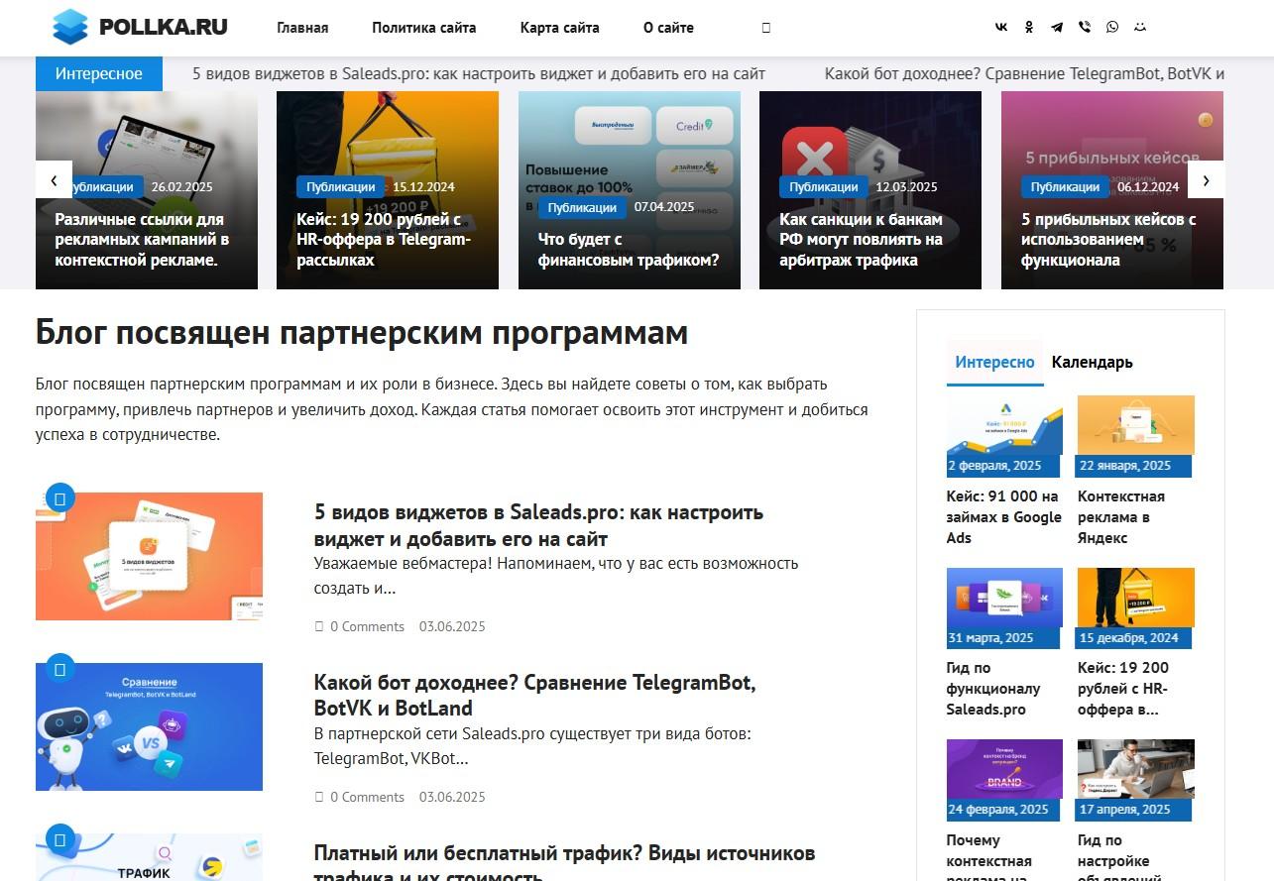The height and width of the screenshot is (881, 1274).
Task: Open the VK social link
Action: (x=1001, y=28)
